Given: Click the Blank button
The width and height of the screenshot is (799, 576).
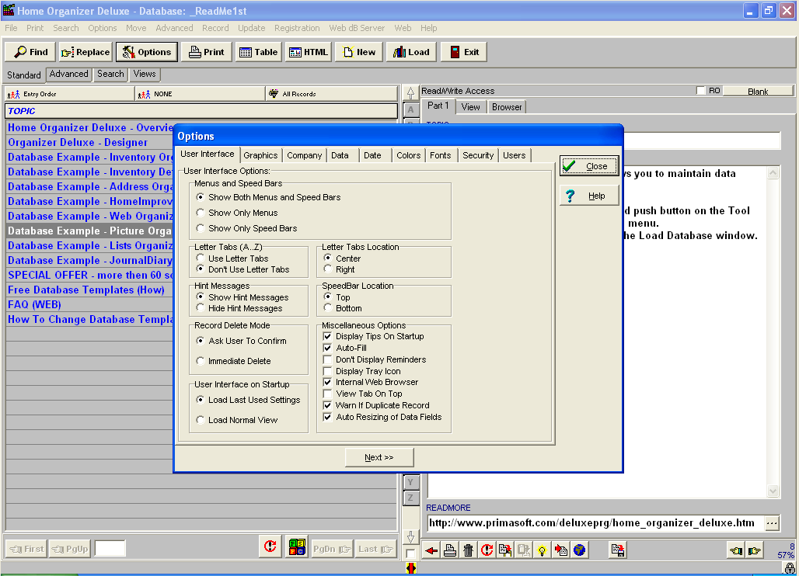Looking at the screenshot, I should [x=758, y=91].
